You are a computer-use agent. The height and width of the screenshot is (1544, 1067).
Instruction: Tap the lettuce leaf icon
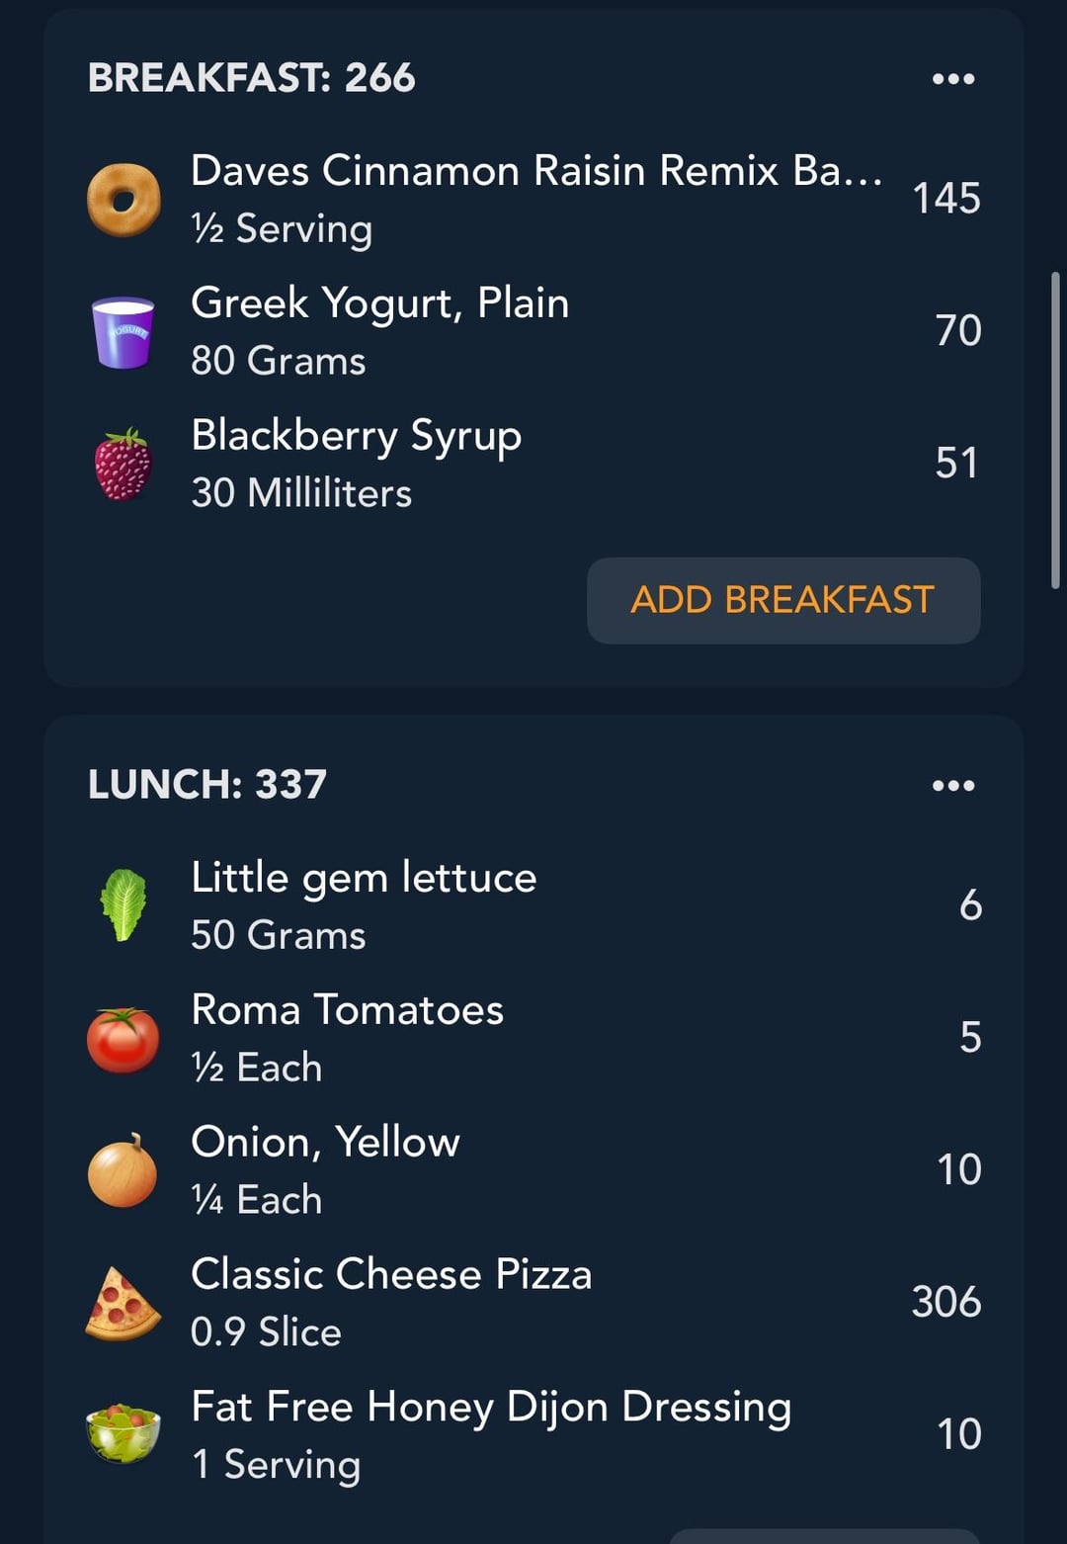tap(123, 904)
